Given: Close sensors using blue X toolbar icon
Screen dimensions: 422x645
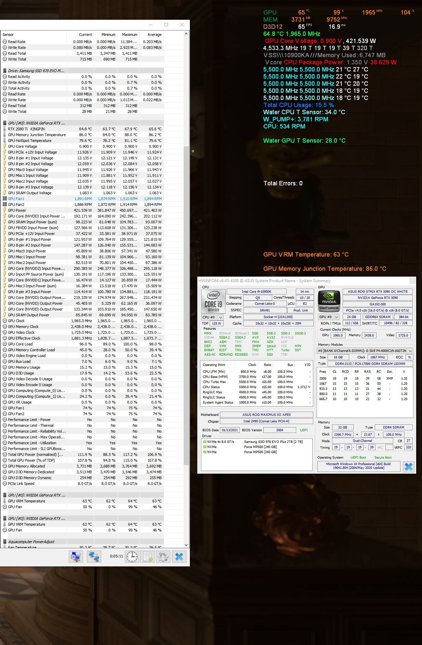Looking at the screenshot, I should 179,557.
